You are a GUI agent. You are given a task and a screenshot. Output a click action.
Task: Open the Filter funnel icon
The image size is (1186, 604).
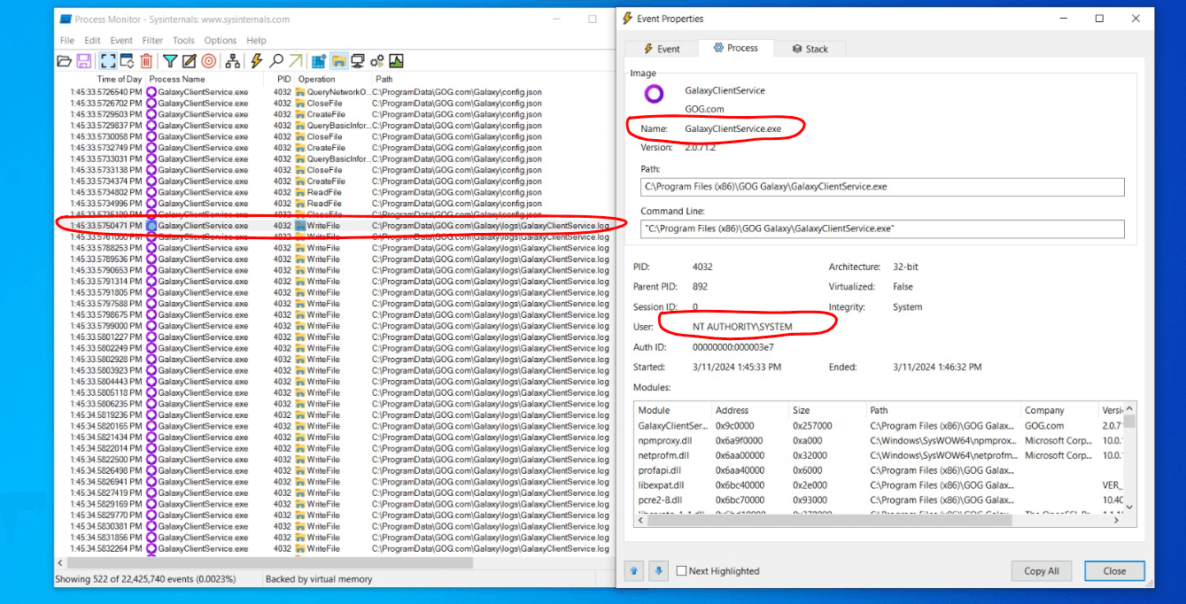pyautogui.click(x=169, y=61)
